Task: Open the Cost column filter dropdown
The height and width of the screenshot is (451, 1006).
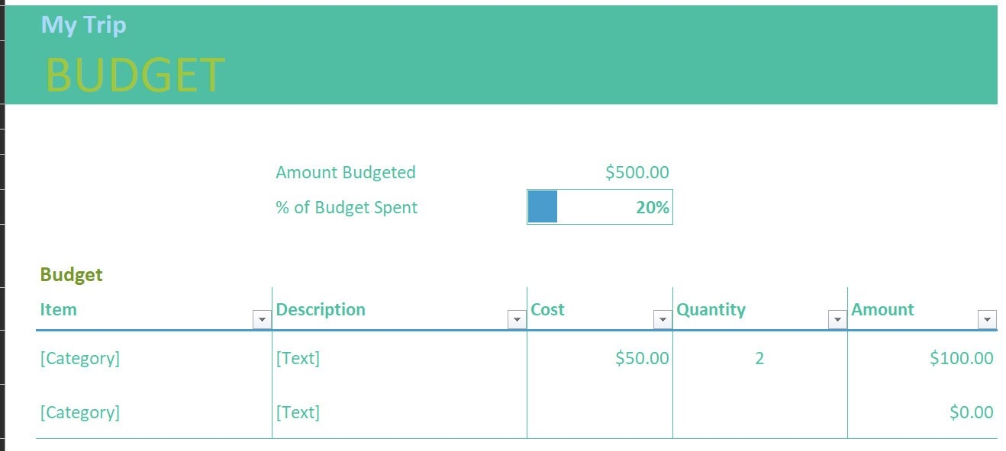Action: coord(662,319)
